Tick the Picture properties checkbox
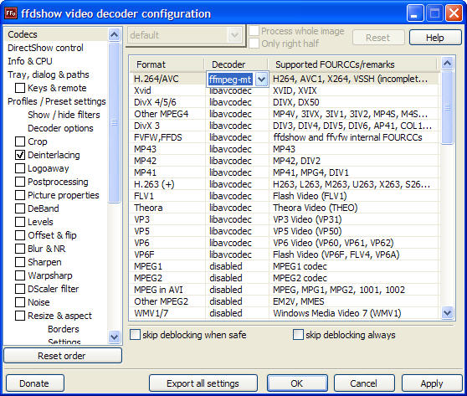The height and width of the screenshot is (396, 467). tap(20, 195)
